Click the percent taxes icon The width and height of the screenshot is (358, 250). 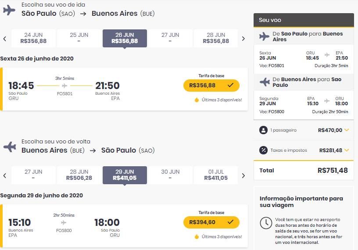(x=263, y=150)
